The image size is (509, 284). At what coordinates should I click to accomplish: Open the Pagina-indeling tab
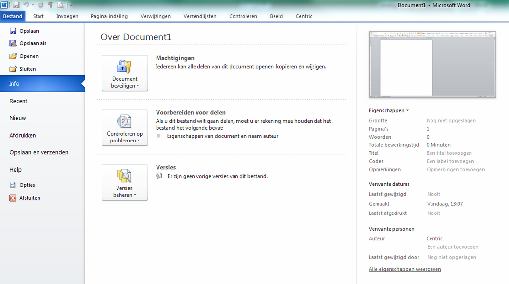click(110, 16)
